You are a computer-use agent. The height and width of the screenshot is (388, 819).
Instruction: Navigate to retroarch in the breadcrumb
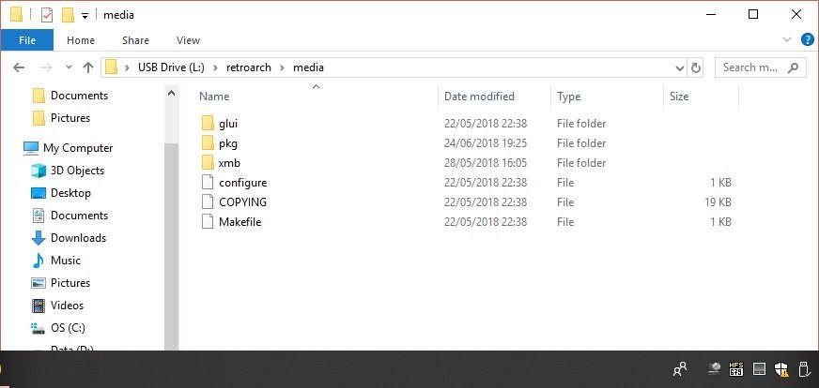pyautogui.click(x=249, y=67)
